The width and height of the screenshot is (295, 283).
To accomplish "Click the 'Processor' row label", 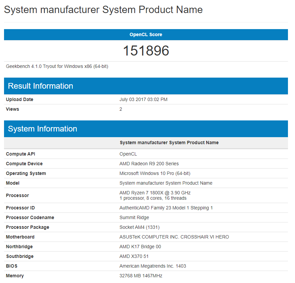I will tap(17, 195).
